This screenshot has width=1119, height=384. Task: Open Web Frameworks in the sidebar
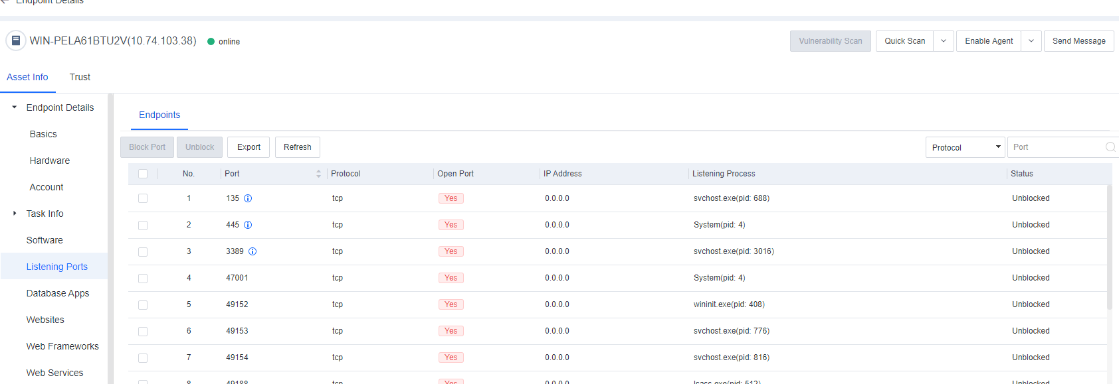pyautogui.click(x=62, y=346)
